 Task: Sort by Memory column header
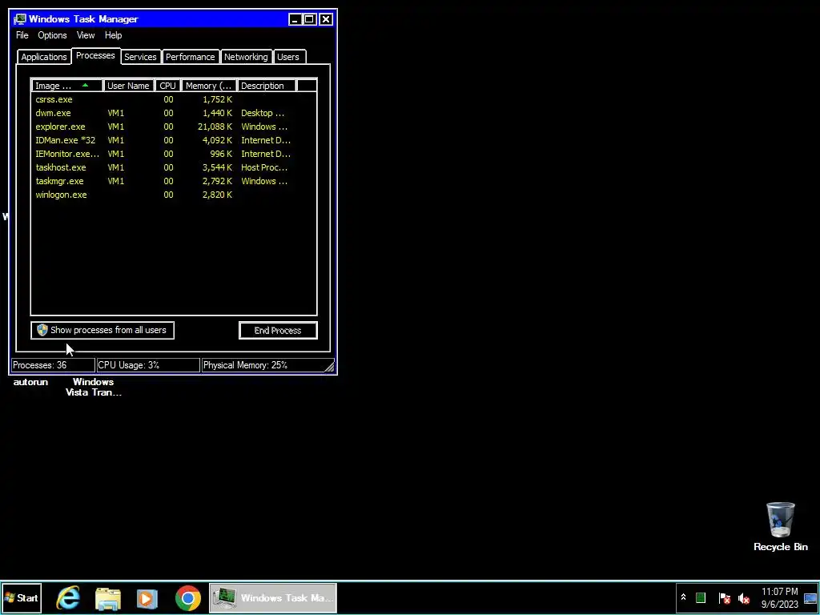[209, 86]
